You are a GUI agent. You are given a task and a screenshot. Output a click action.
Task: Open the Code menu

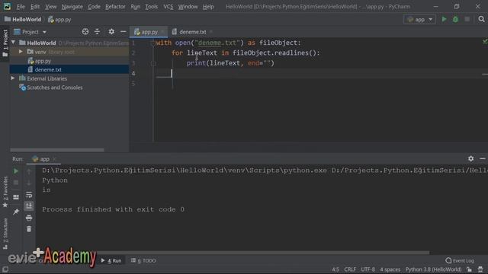(94, 7)
